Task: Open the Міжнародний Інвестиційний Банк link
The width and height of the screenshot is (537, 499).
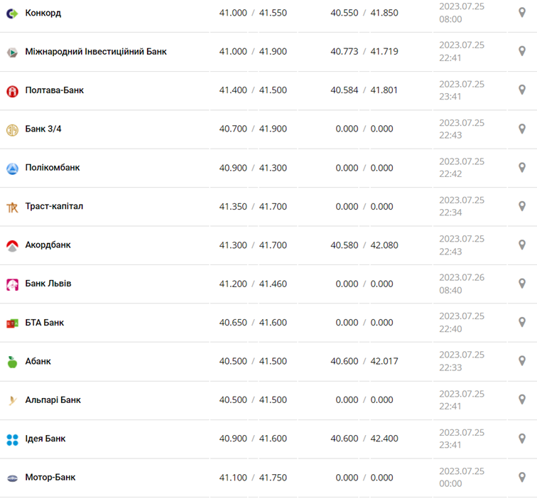Action: tap(96, 52)
